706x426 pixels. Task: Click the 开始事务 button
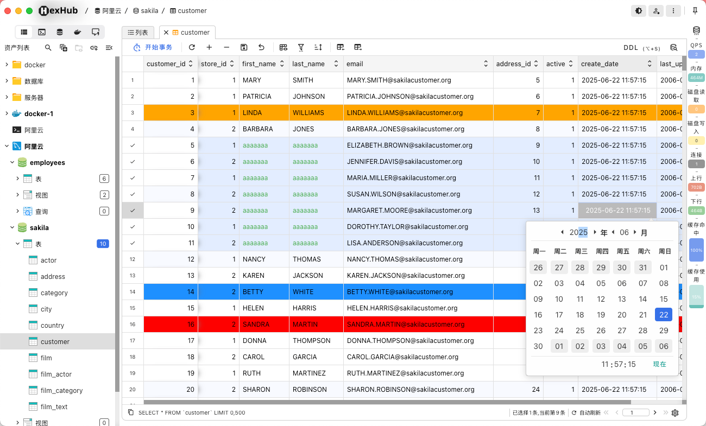click(x=153, y=48)
